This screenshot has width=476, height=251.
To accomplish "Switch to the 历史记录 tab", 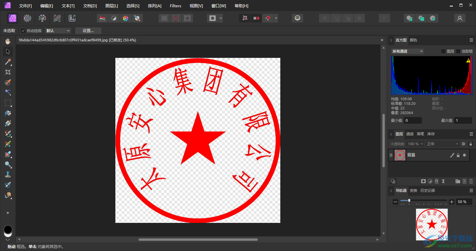I will click(427, 190).
